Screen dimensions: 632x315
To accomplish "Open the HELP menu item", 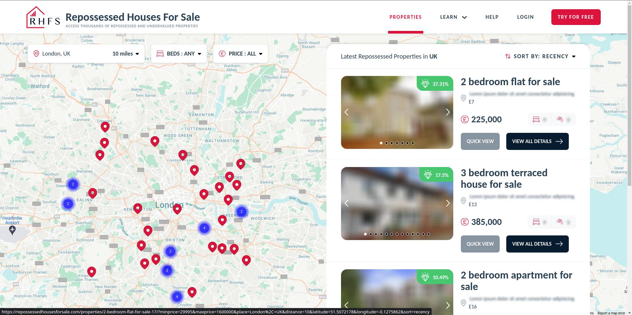I will [x=492, y=17].
